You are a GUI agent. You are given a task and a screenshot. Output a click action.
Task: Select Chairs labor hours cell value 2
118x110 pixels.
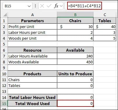pos(75,32)
